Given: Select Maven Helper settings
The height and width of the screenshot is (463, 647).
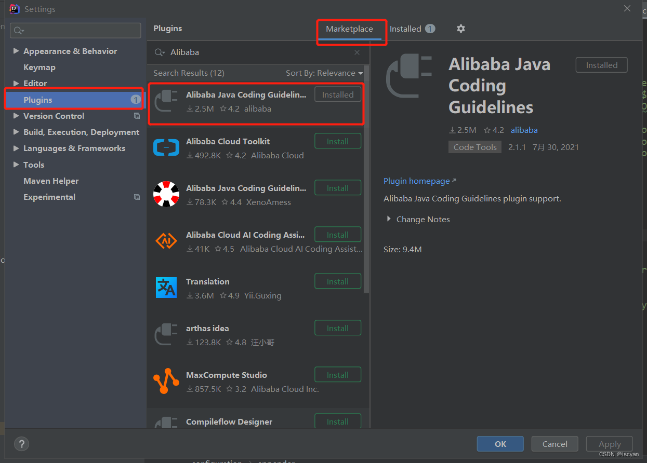Looking at the screenshot, I should coord(51,181).
